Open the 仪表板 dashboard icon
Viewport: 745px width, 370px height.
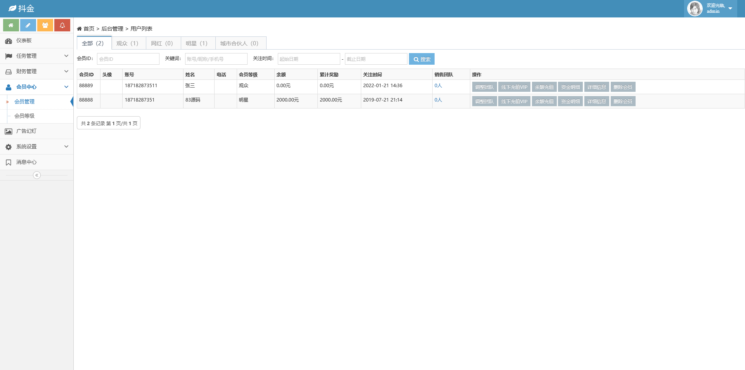tap(9, 41)
